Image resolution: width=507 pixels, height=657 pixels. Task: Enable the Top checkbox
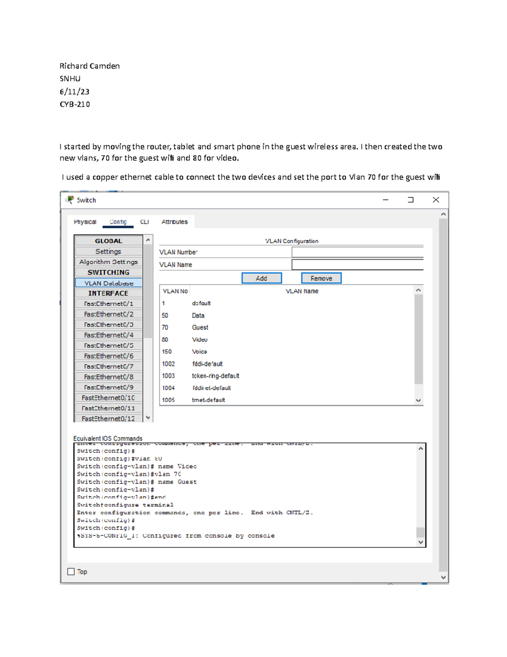[x=71, y=572]
